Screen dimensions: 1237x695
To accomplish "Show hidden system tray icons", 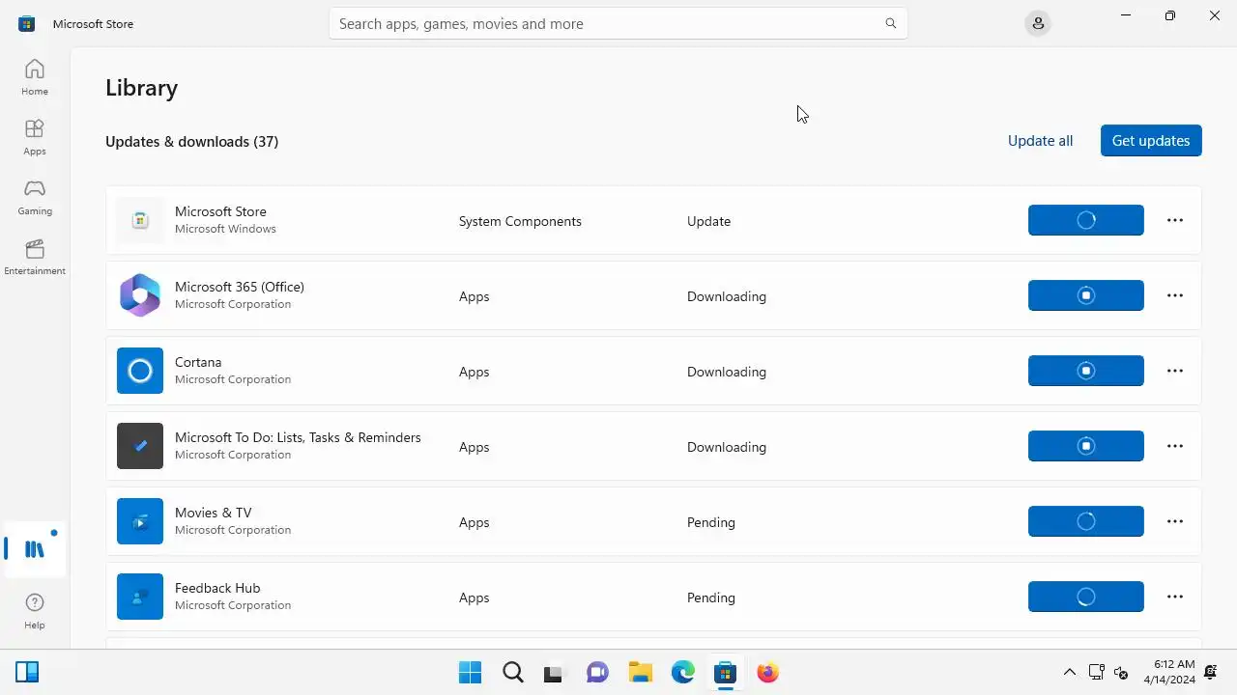I will tap(1069, 673).
